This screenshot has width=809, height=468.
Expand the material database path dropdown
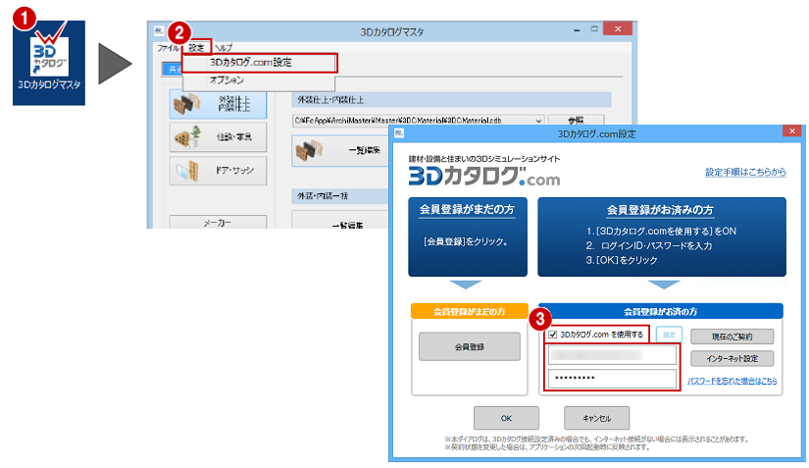538,121
